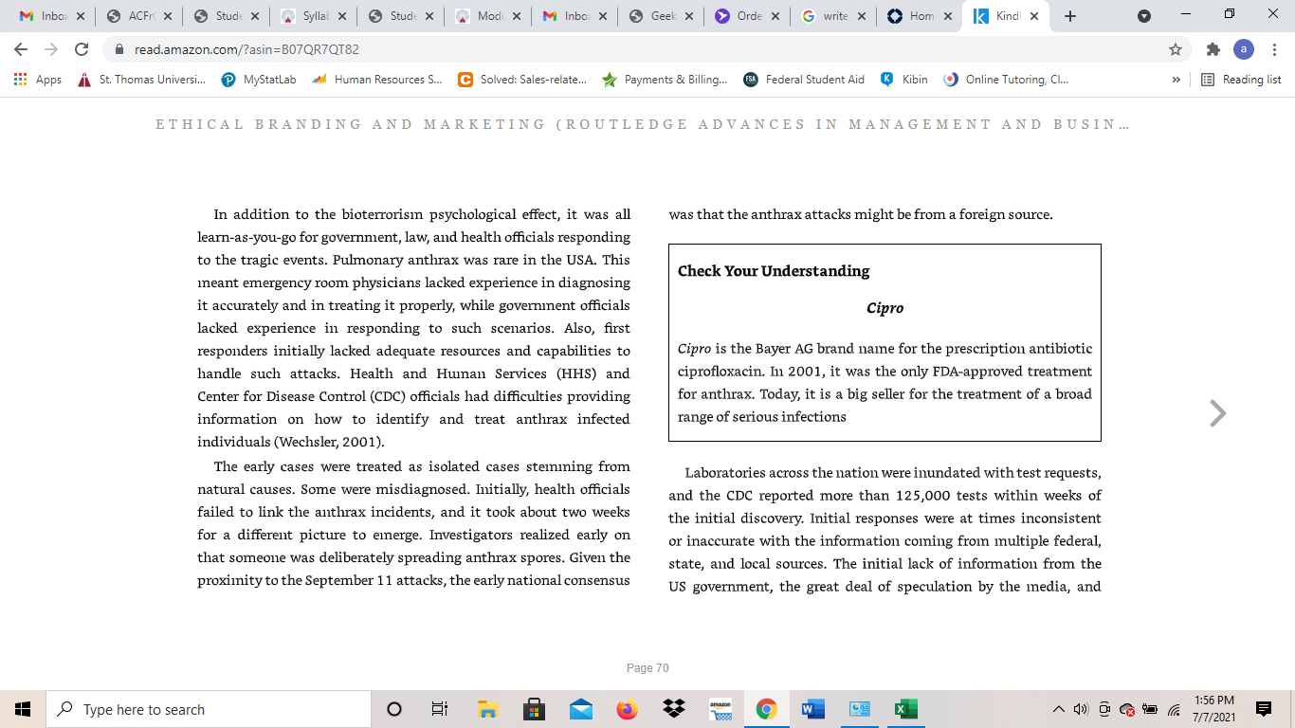Screen dimensions: 1295x728
Task: Click the book title header text
Action: click(643, 124)
